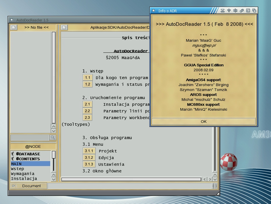Open section 3.1.3 Ustawienia
Screen dimensions: 271x204
point(89,164)
